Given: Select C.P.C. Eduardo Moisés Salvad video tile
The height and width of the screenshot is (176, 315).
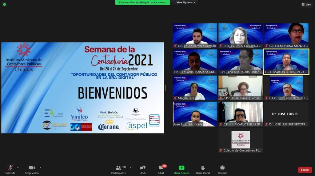Looking at the screenshot, I should pyautogui.click(x=195, y=62).
